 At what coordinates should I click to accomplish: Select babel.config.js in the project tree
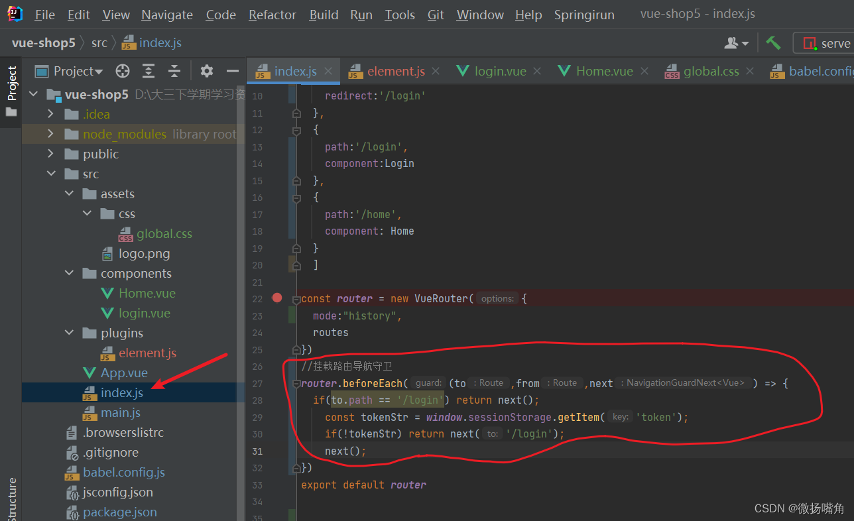pos(124,472)
